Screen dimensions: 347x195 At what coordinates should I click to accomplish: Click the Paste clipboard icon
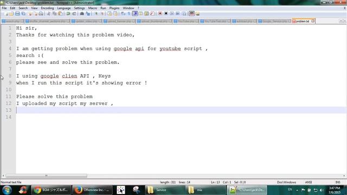[60, 14]
